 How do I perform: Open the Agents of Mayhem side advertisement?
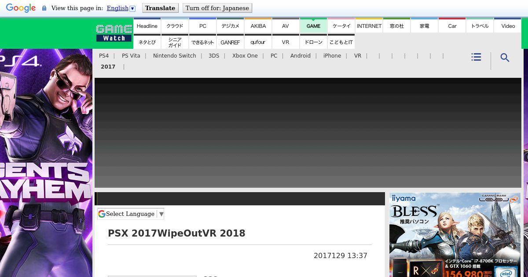tap(46, 163)
